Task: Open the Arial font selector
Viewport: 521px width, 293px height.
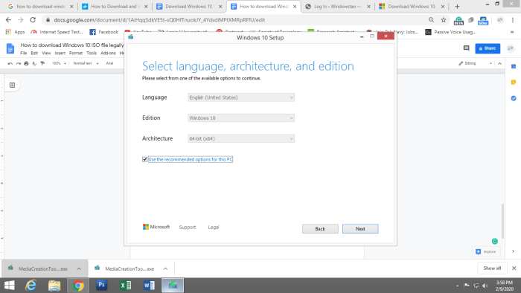Action: pyautogui.click(x=109, y=63)
